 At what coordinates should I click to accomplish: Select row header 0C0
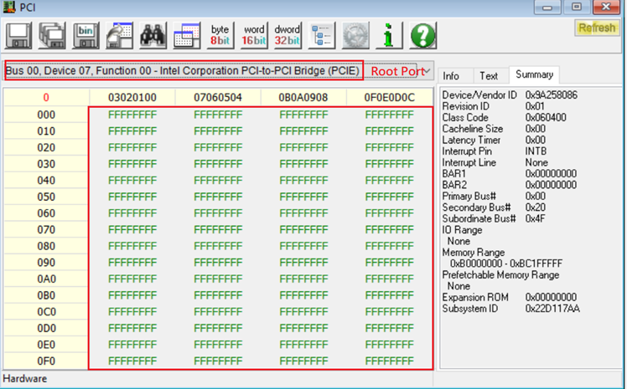46,312
